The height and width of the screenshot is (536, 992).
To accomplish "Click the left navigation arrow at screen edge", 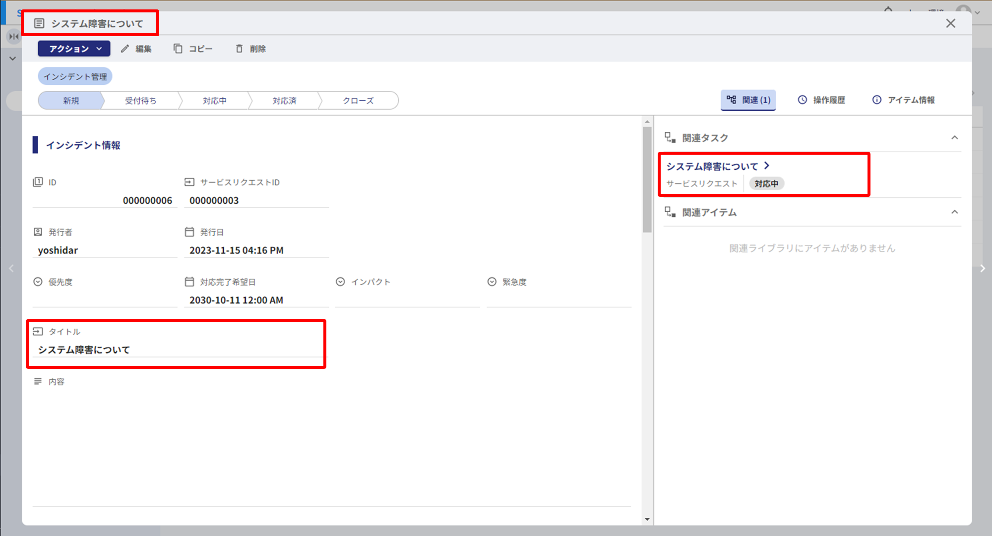I will click(11, 269).
